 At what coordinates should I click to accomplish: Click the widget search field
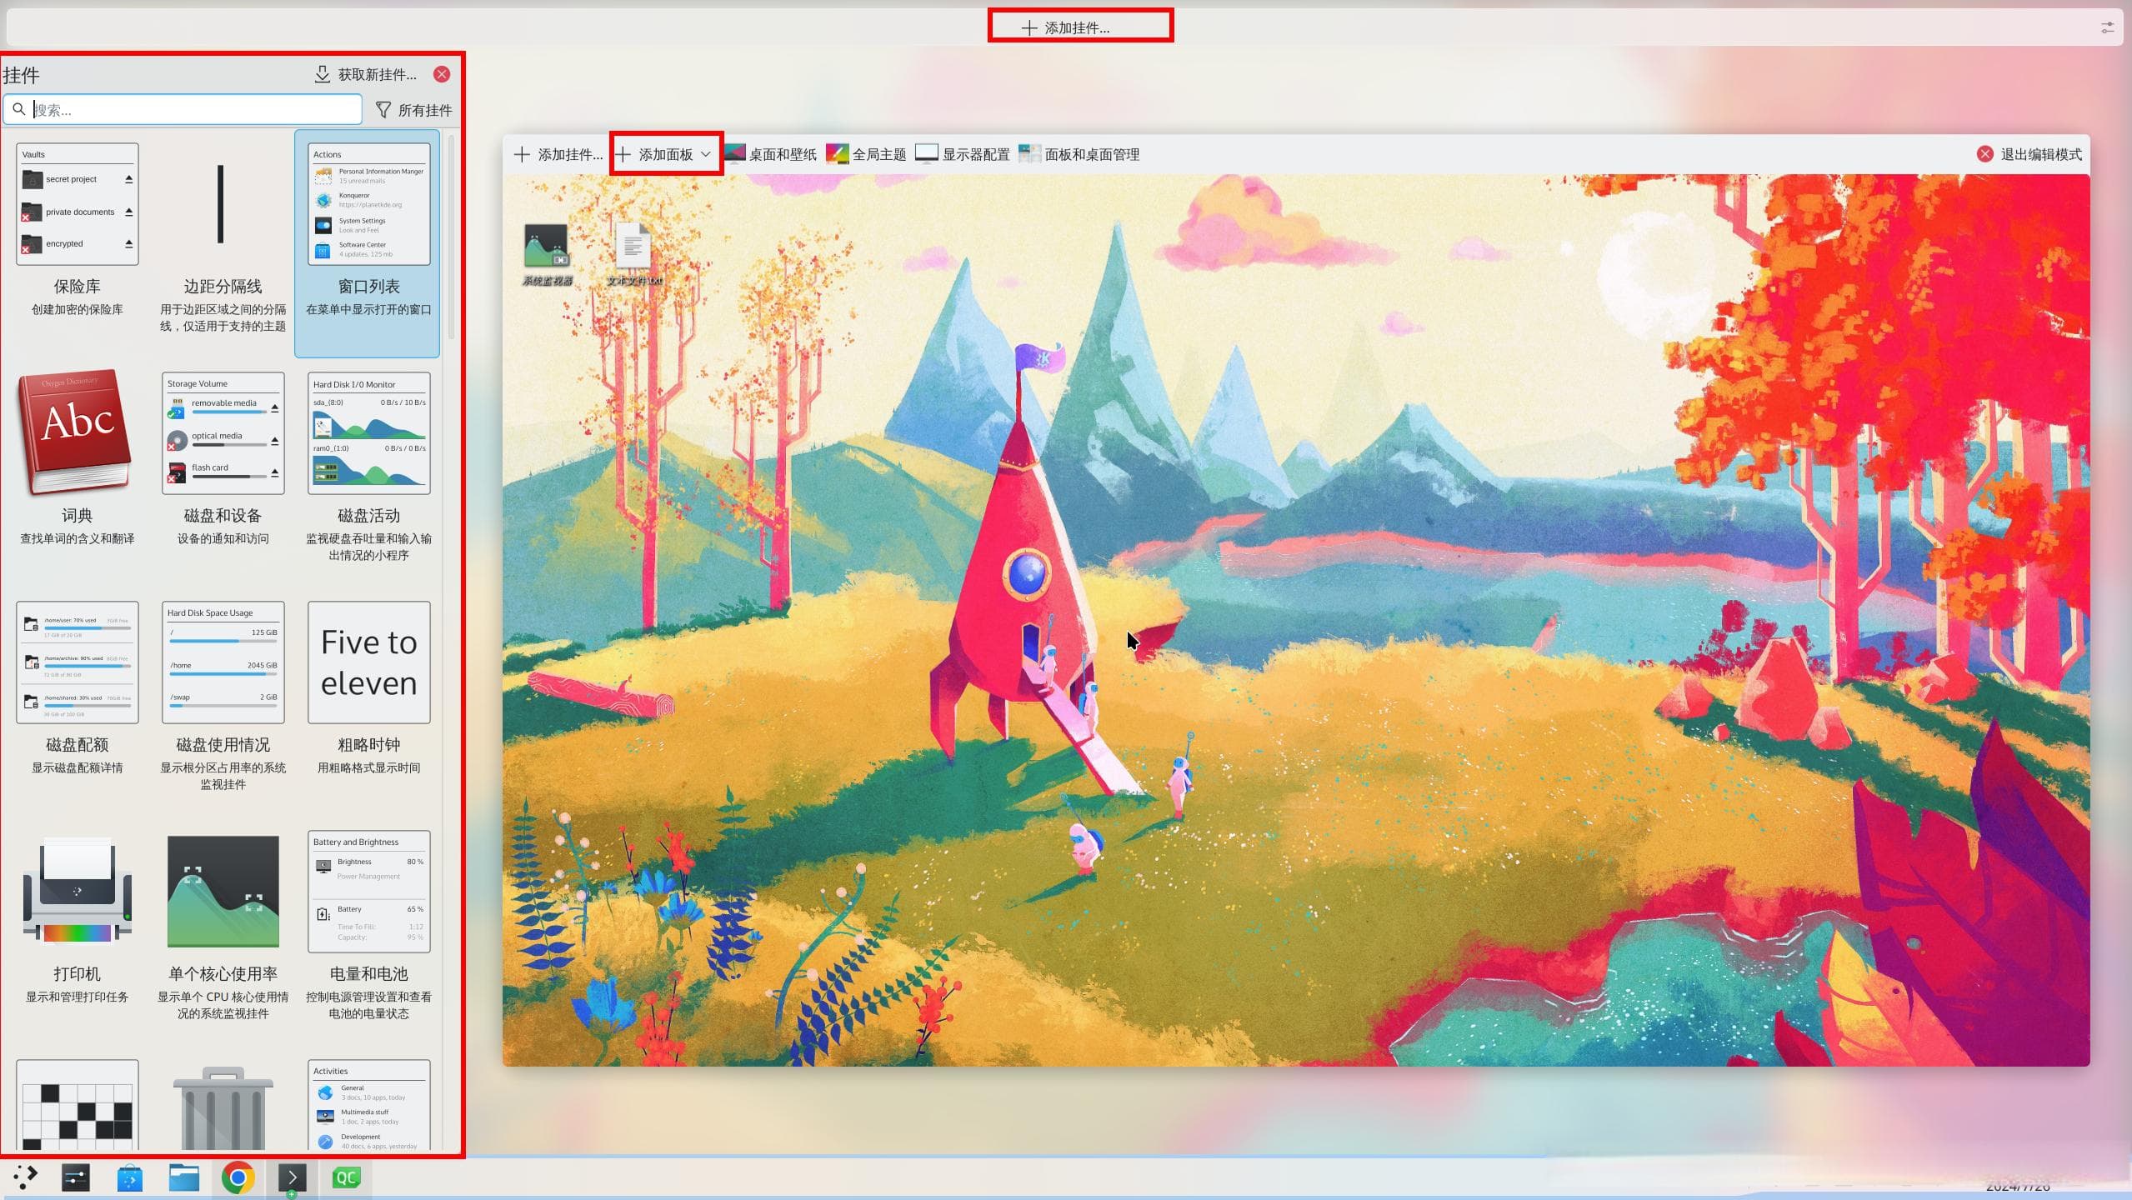183,109
